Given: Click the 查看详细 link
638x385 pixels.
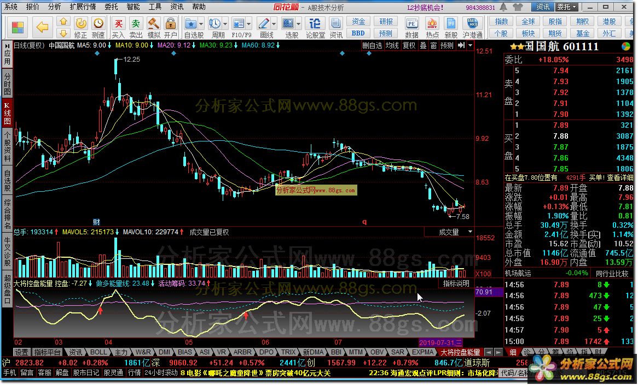Looking at the screenshot, I should (x=620, y=177).
